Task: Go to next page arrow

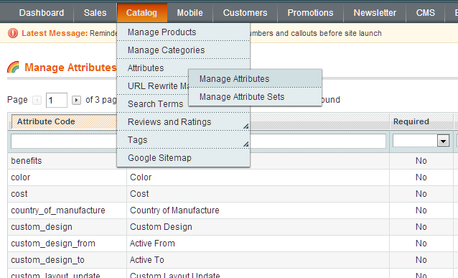Action: pos(76,101)
